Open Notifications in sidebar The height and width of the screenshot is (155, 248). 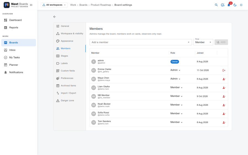point(19,72)
